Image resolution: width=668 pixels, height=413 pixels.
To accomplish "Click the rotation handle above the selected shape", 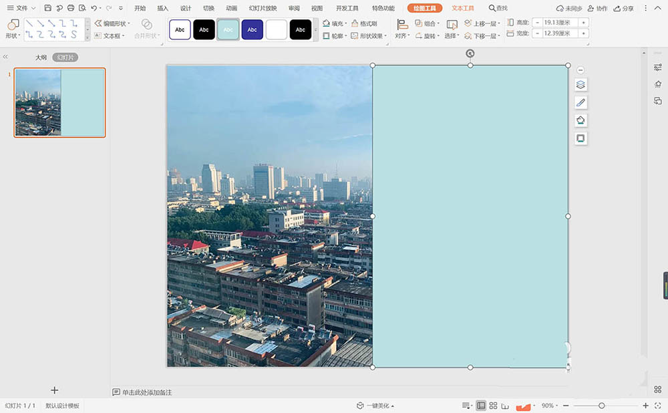I will click(470, 53).
